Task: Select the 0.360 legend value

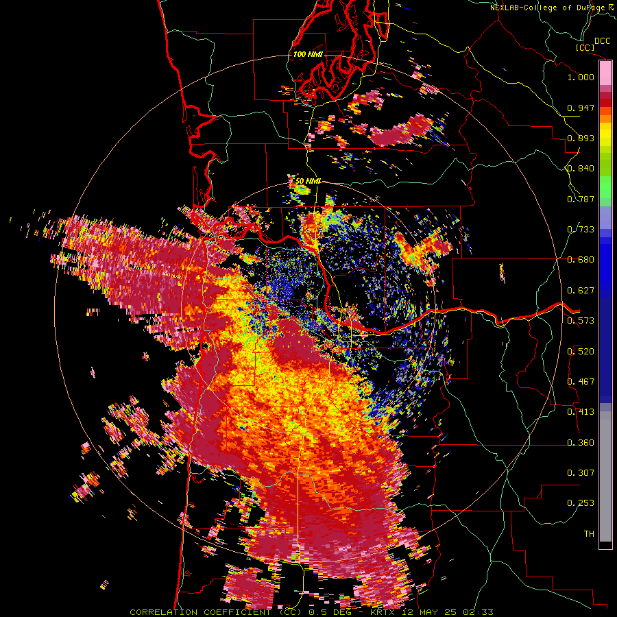Action: click(x=581, y=443)
